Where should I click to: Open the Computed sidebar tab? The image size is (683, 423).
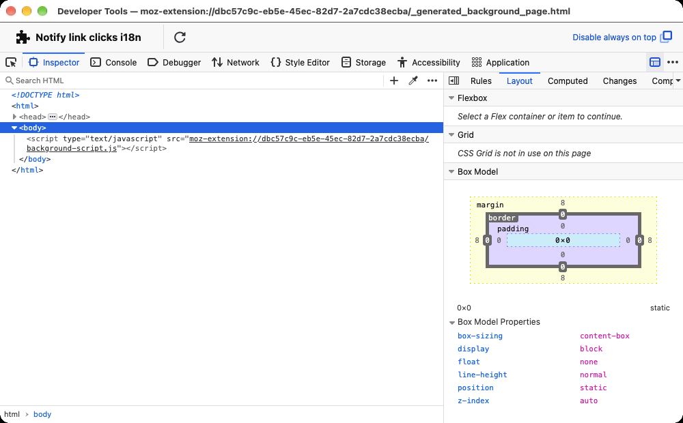[568, 81]
